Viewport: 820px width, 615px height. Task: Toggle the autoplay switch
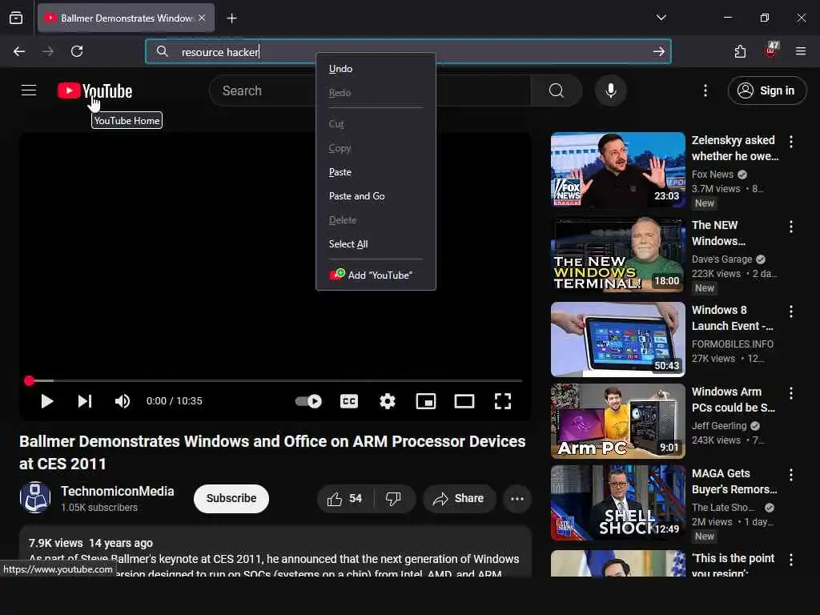[308, 401]
